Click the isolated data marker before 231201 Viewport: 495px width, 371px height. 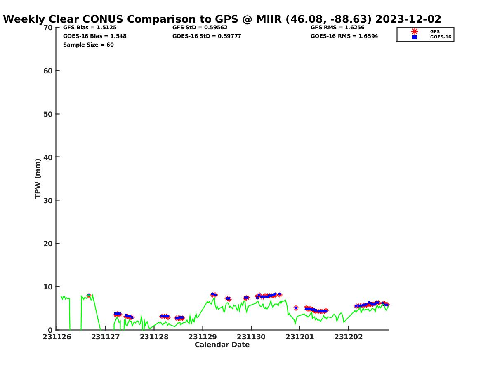coord(296,308)
